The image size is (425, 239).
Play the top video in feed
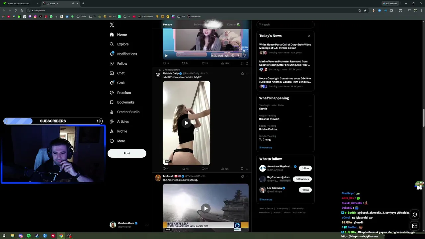tap(166, 56)
